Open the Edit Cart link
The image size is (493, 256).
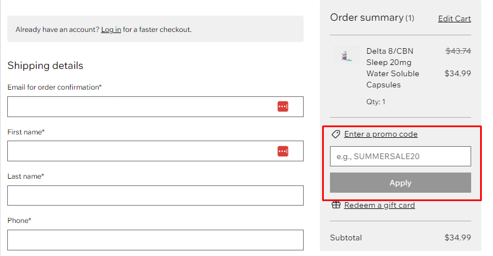[454, 18]
